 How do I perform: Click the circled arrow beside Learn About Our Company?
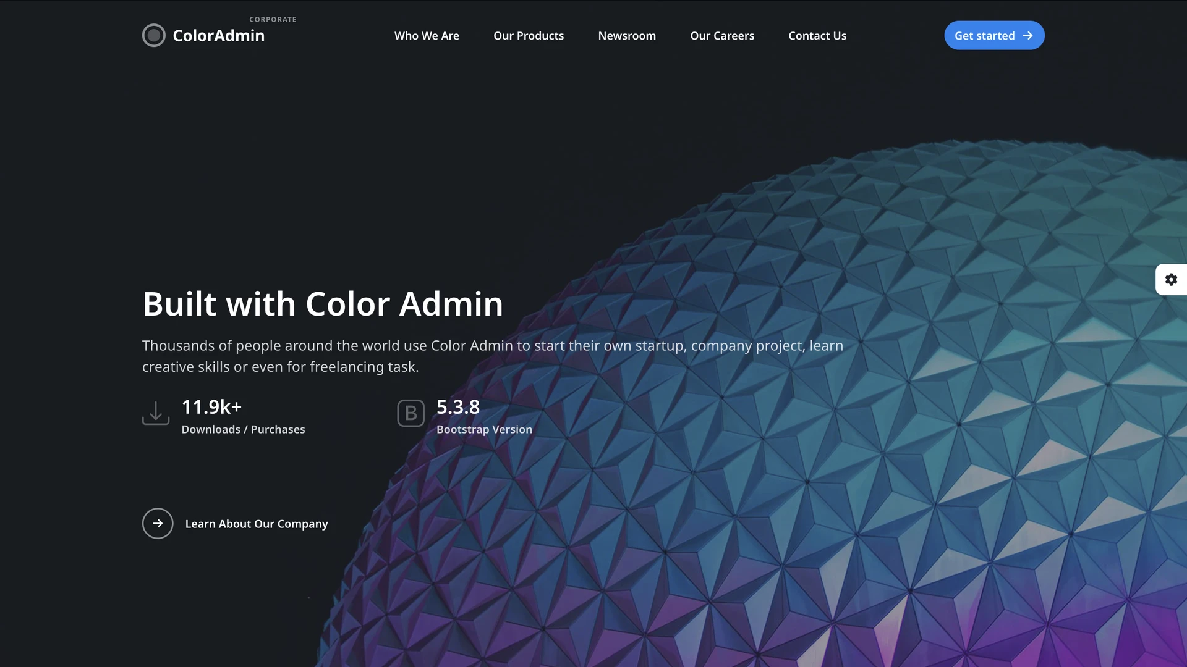click(158, 523)
